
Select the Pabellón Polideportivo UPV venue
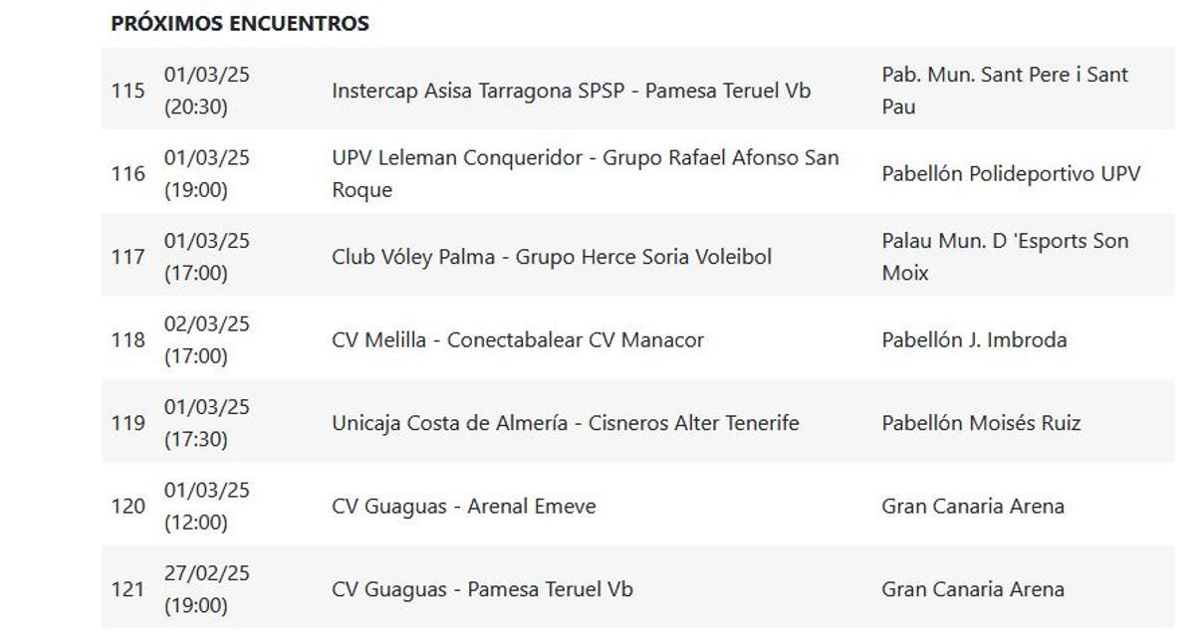click(x=1010, y=174)
